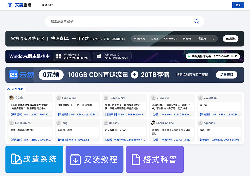Click the 立刻尝试 button
The image size is (250, 176).
231,39
